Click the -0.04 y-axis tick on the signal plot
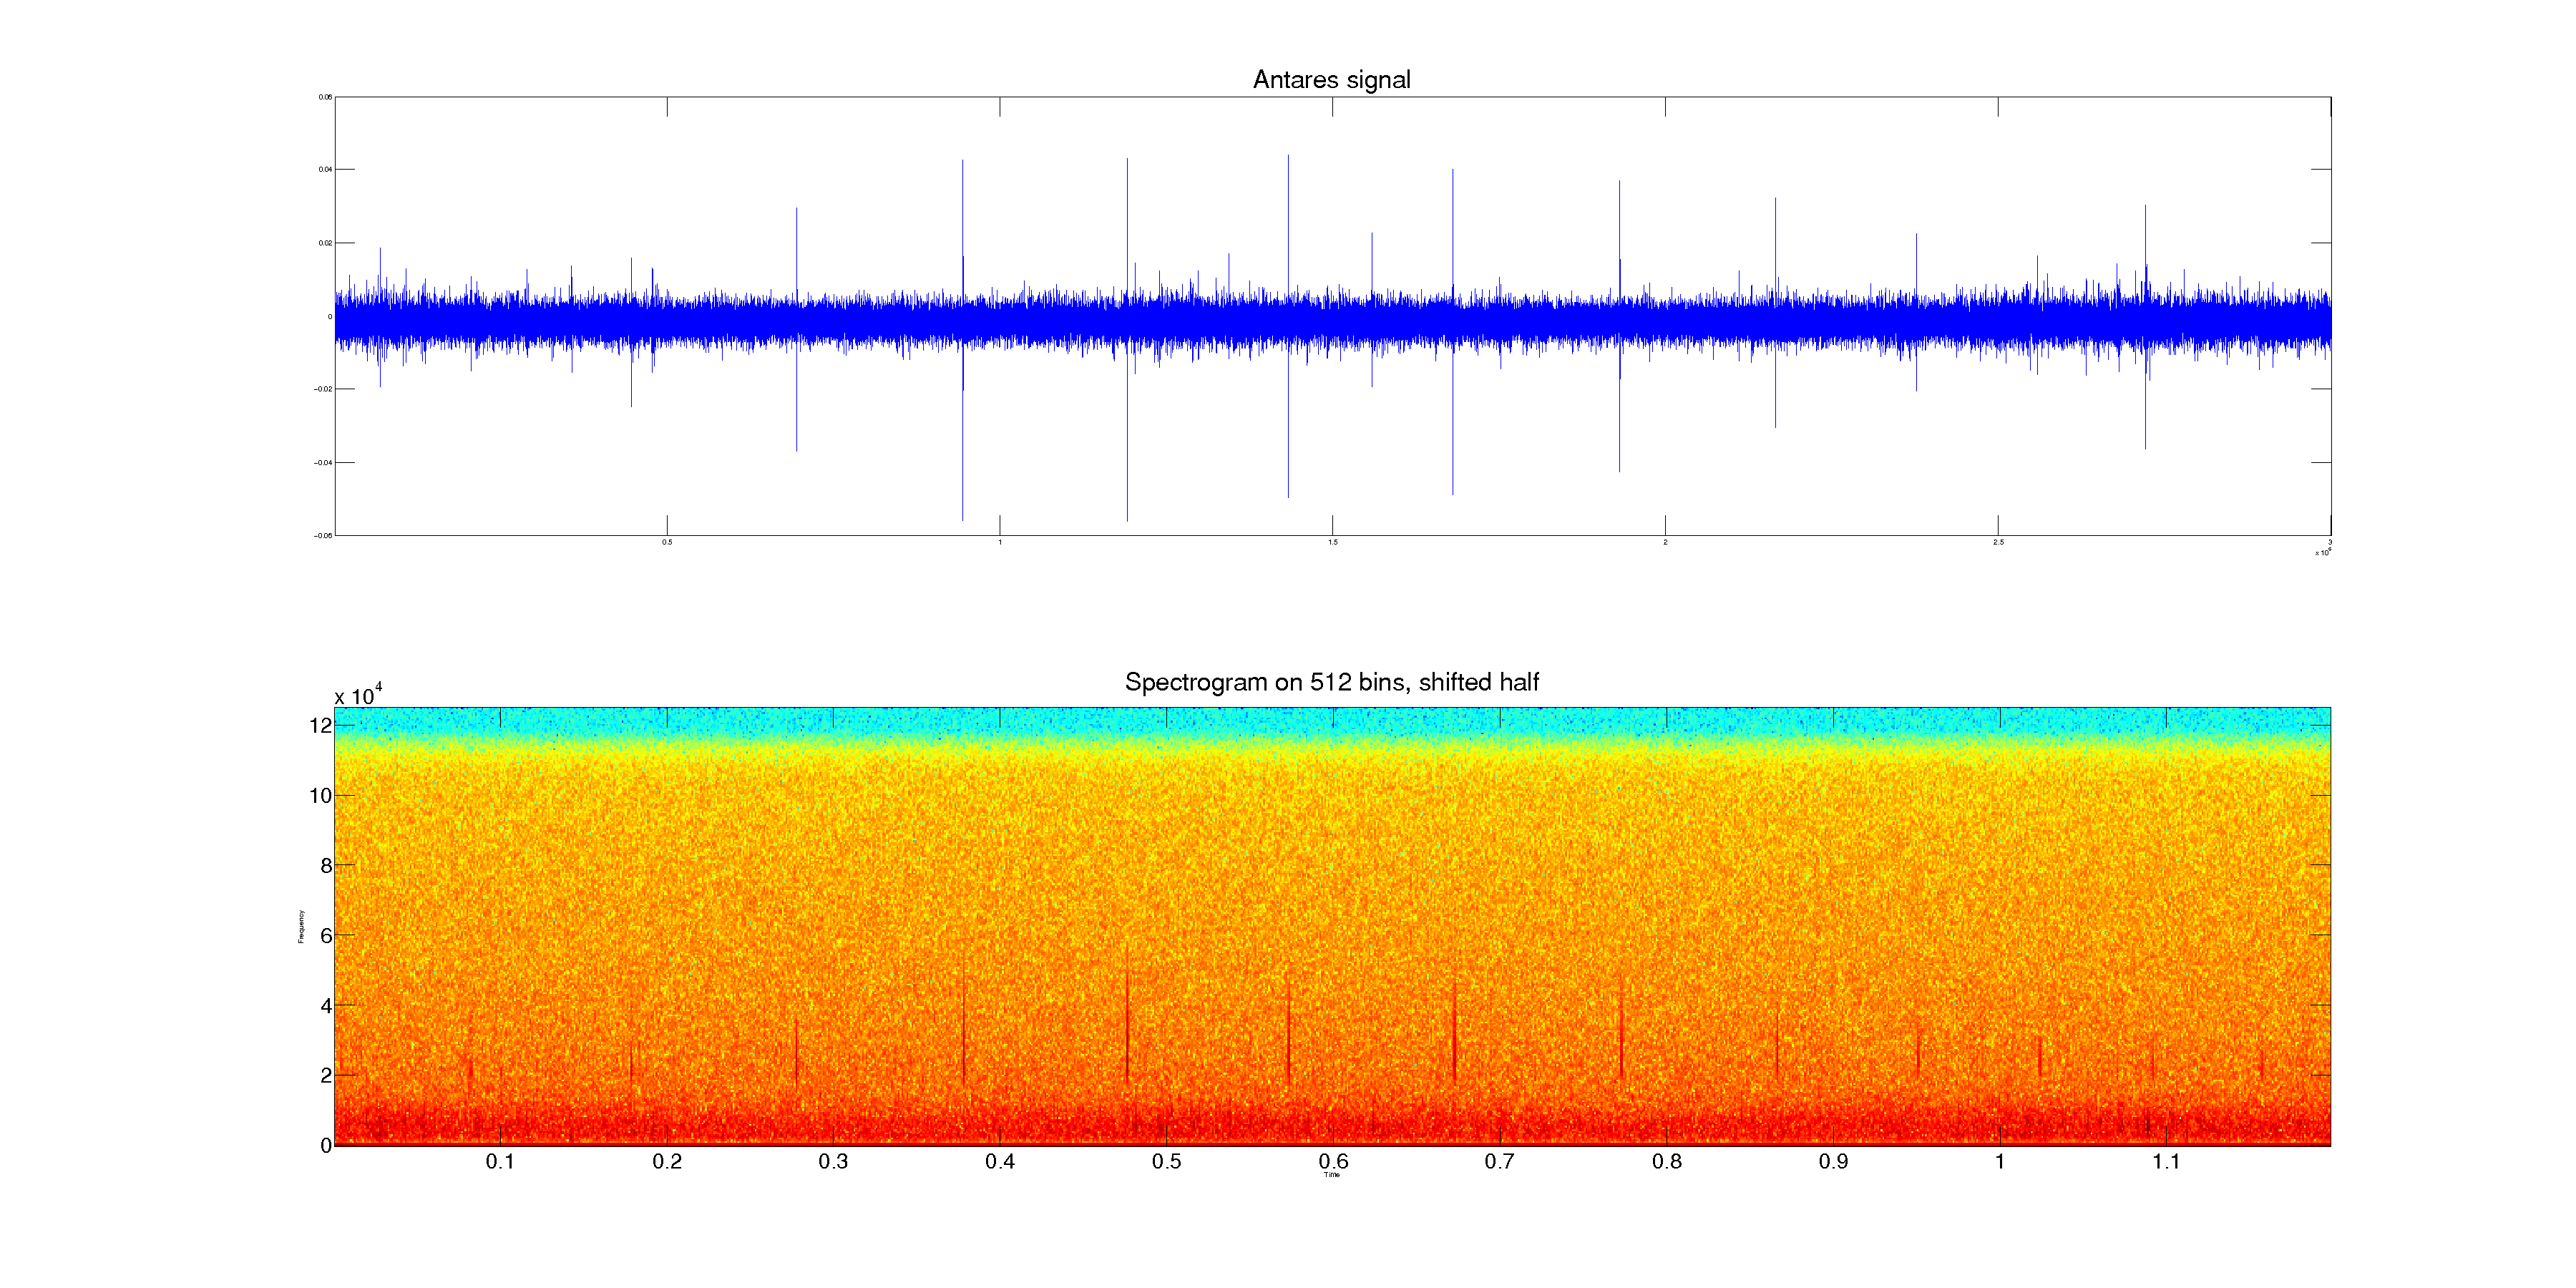The height and width of the screenshot is (1288, 2576). (x=323, y=463)
